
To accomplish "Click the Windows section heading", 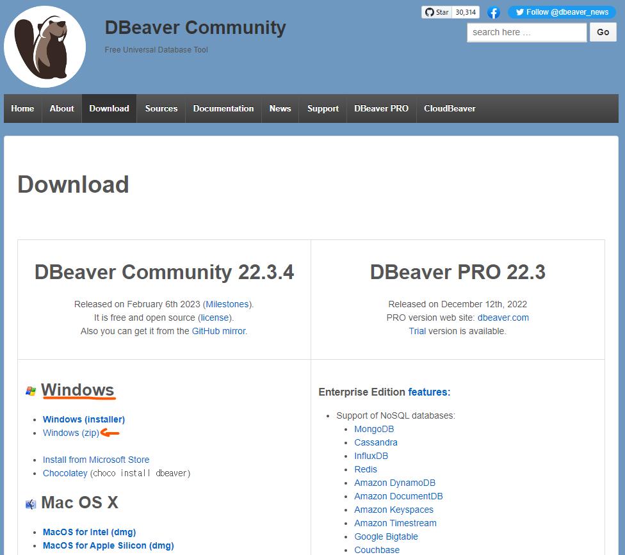I will click(x=77, y=390).
